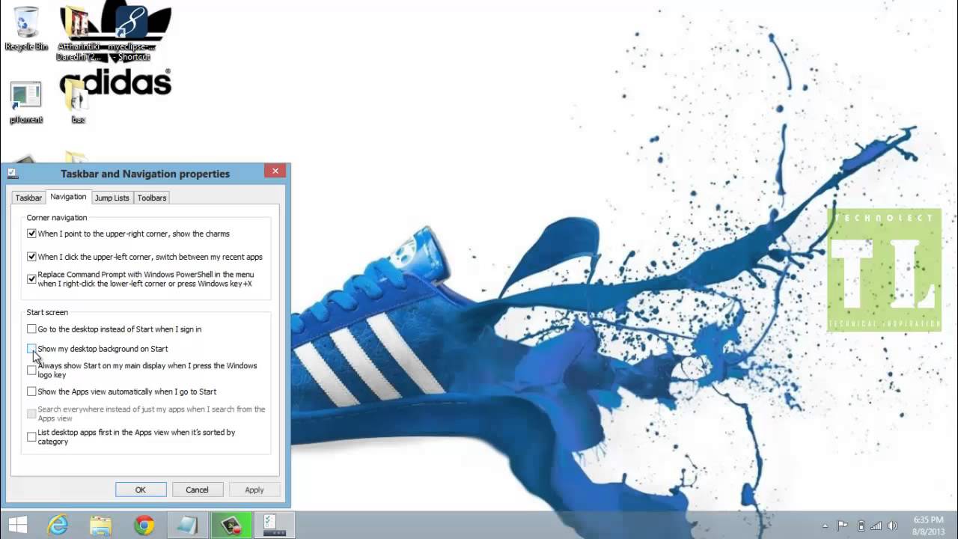This screenshot has height=539, width=958.
Task: Check Show my desktop background on Start
Action: (x=31, y=349)
